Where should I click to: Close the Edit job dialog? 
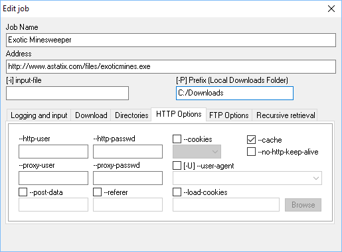tap(331, 9)
